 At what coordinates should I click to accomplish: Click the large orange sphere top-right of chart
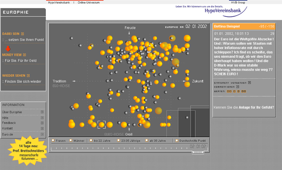tap(187, 38)
